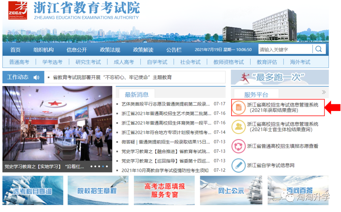
Task: Select 研究生考试 in the sub-navigation
Action: (88, 62)
